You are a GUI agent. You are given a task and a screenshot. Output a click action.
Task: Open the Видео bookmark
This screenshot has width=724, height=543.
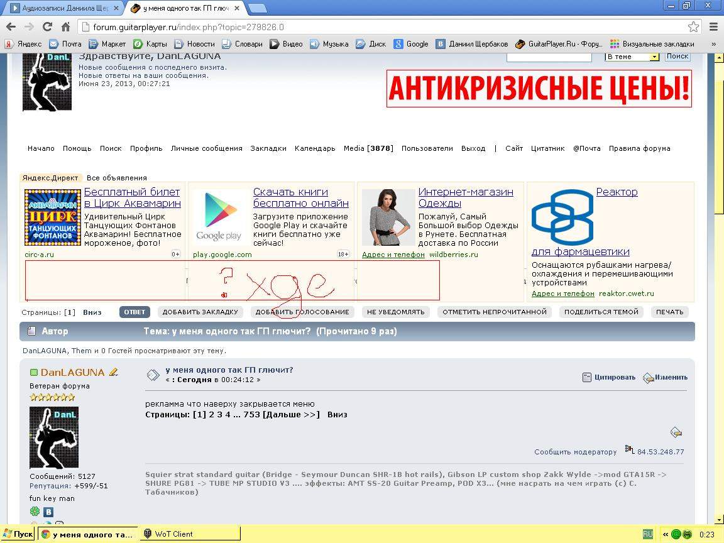pos(287,44)
